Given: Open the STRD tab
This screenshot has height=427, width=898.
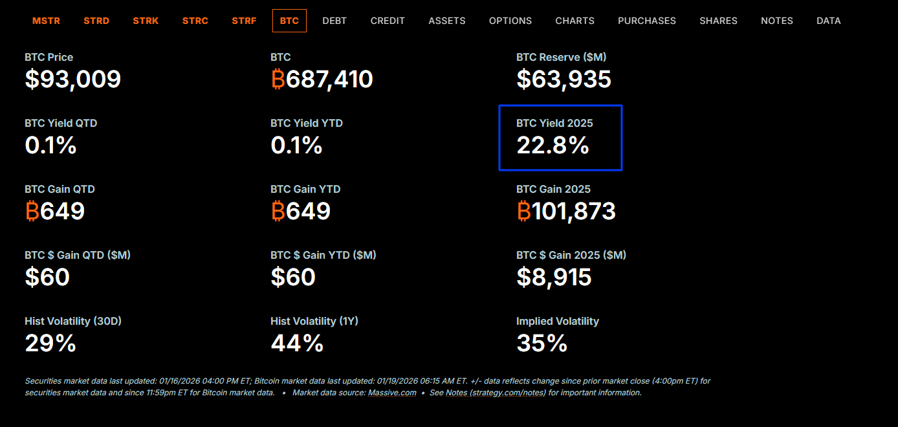Looking at the screenshot, I should click(96, 20).
